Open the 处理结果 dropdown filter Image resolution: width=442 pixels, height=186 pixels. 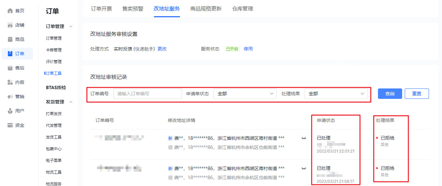[336, 94]
